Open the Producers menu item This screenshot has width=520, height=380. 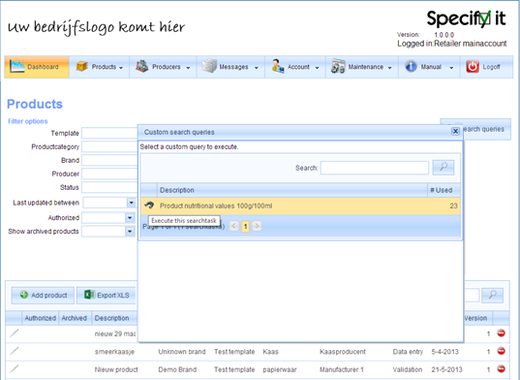163,67
